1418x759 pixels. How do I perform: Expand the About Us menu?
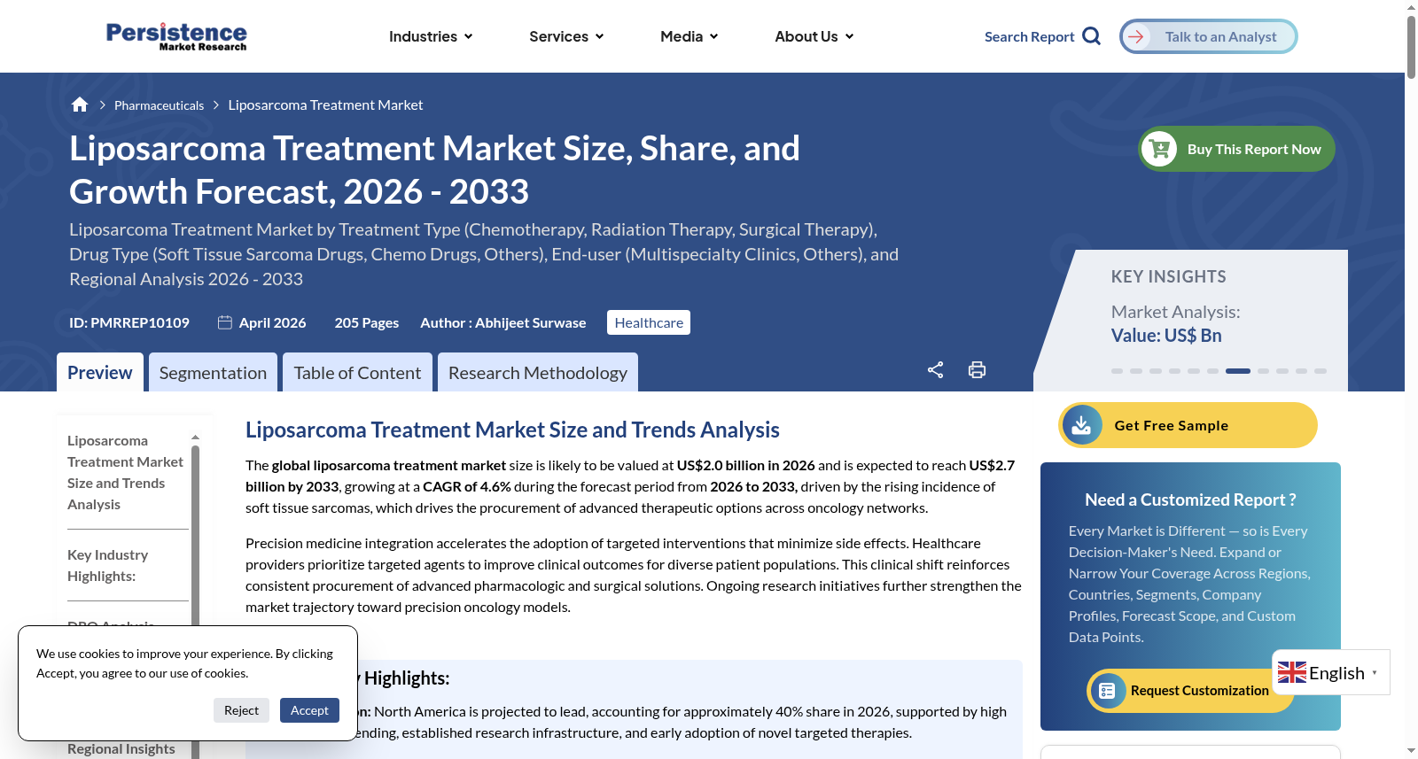814,36
